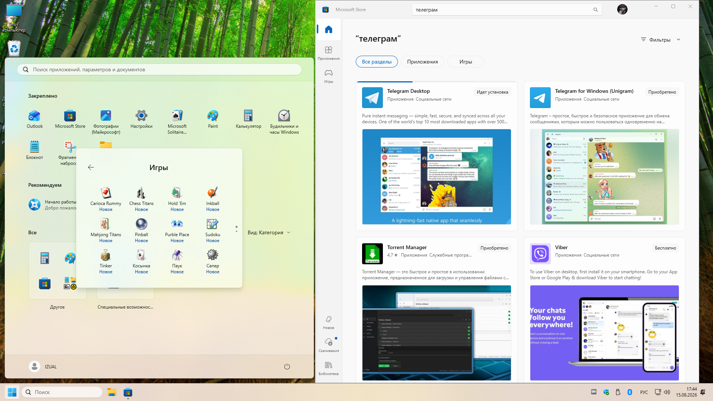Screen dimensions: 713x401
Task: Open volume control in system tray
Action: coord(667,392)
